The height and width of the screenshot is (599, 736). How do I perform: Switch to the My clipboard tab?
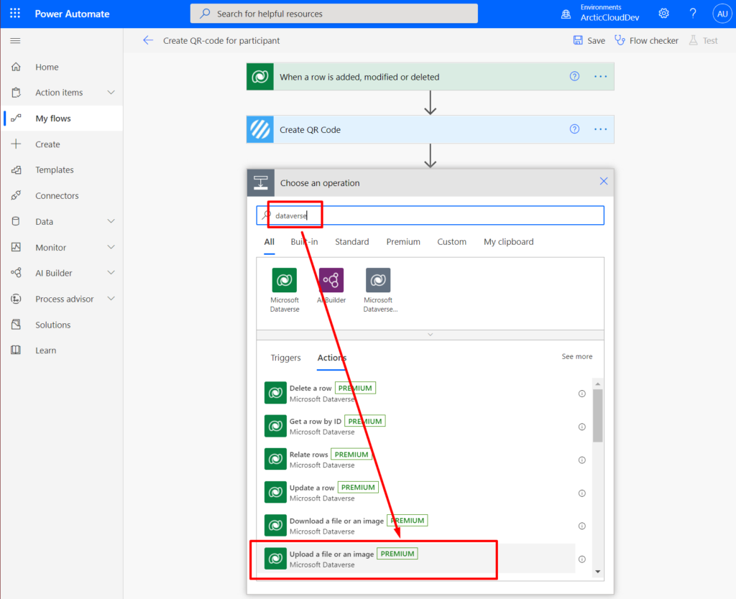click(509, 242)
